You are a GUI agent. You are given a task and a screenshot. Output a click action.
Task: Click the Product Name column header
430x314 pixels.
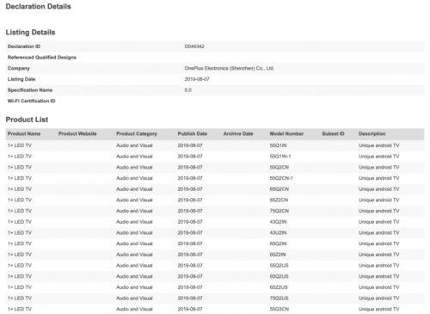24,133
